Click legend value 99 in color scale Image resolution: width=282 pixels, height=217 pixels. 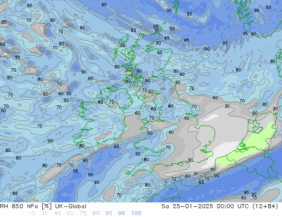(121, 213)
